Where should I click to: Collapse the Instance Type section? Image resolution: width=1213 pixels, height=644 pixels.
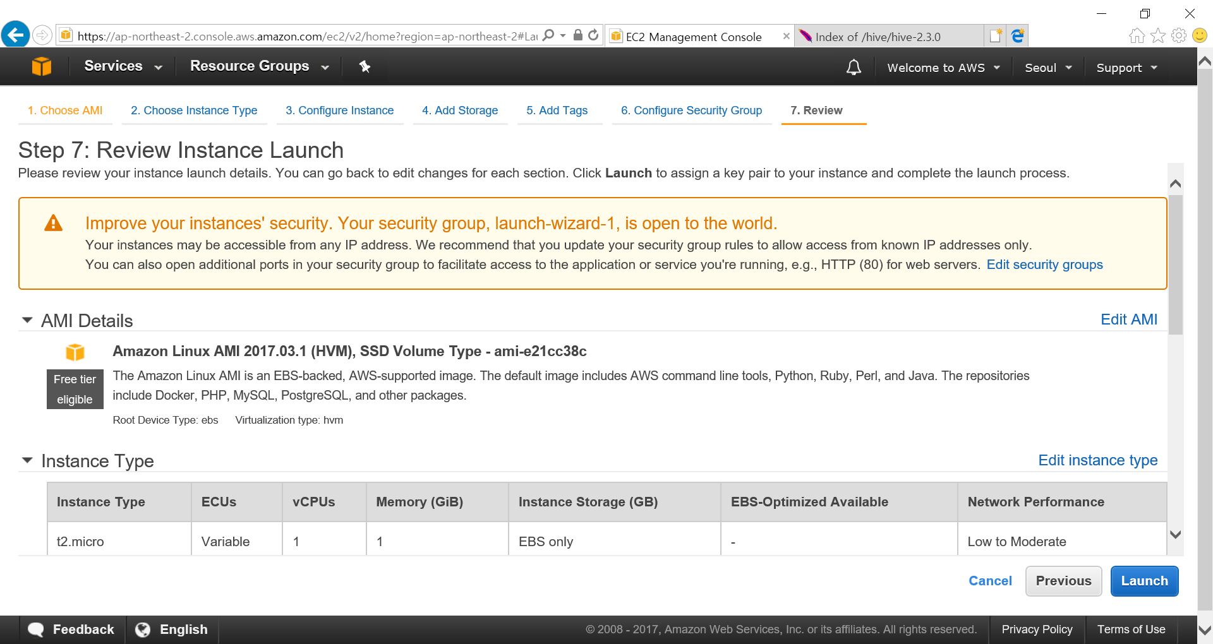point(27,460)
